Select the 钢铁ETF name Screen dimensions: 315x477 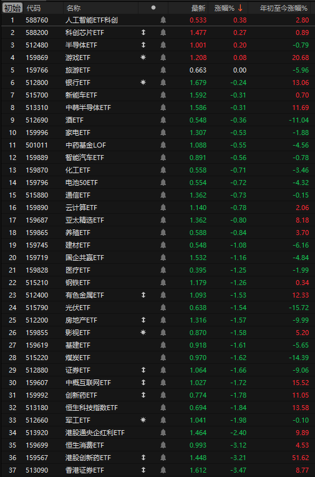click(78, 283)
